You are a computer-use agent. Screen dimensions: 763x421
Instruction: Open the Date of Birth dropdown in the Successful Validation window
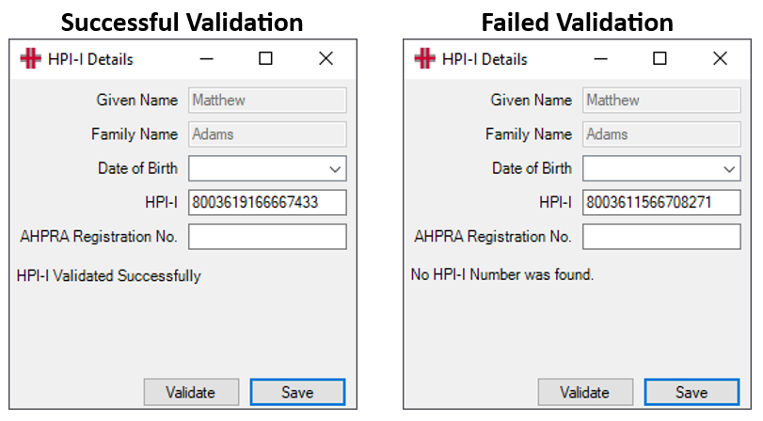(x=335, y=169)
